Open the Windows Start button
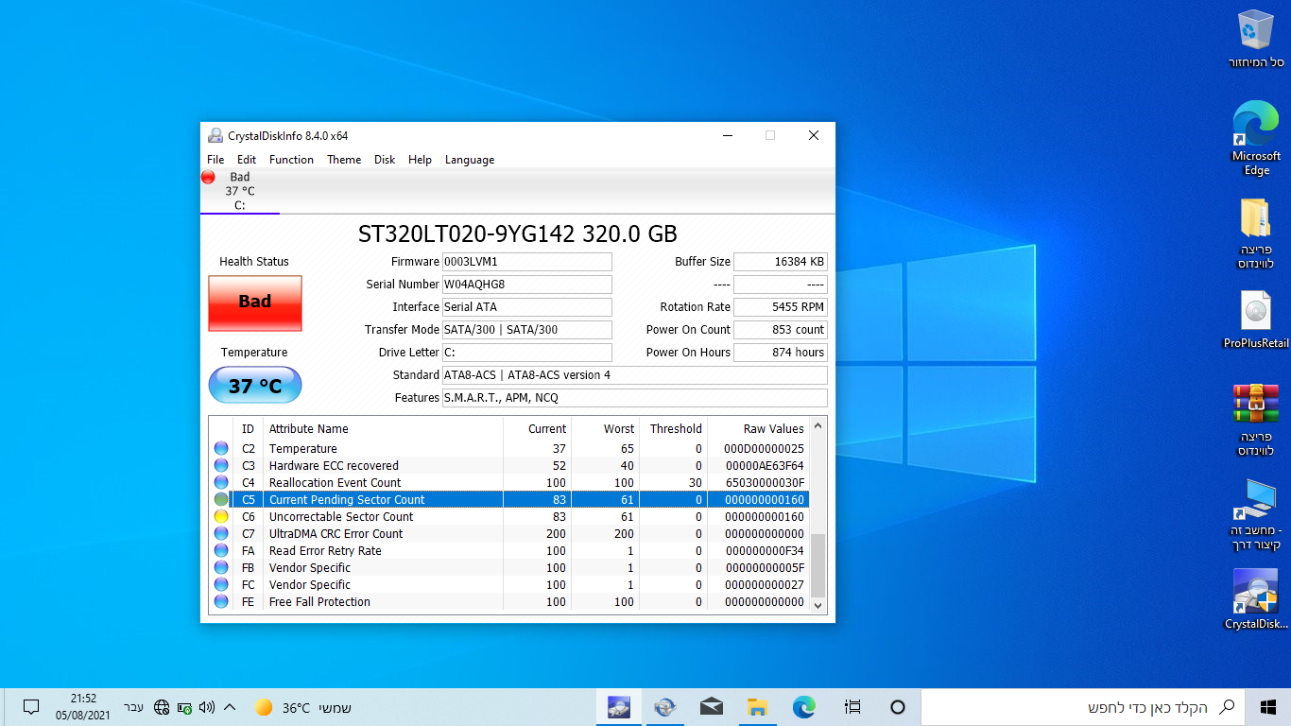The image size is (1291, 726). (1268, 706)
